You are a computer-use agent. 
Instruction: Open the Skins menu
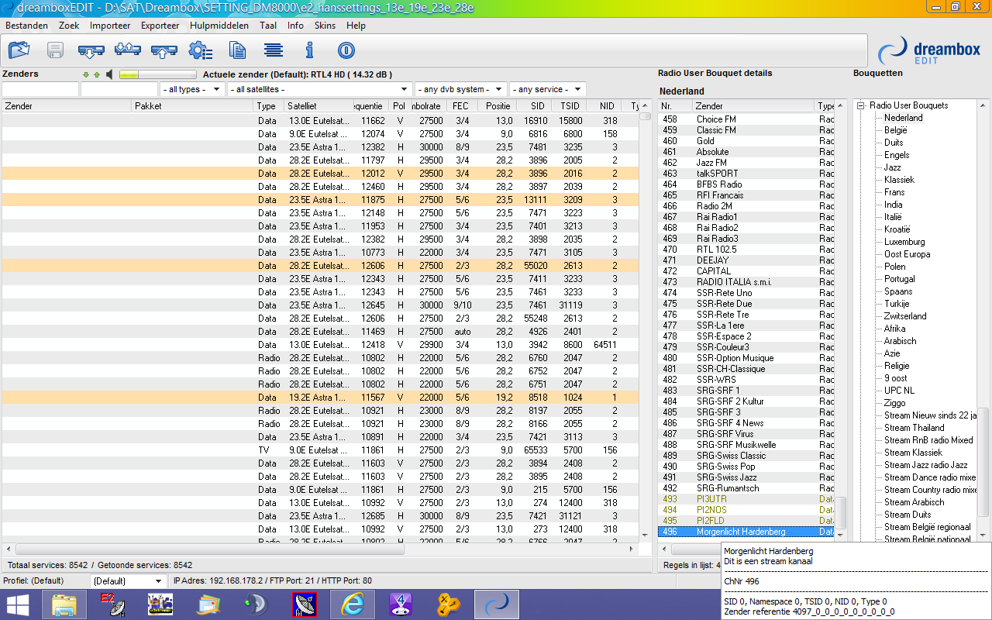[x=325, y=26]
